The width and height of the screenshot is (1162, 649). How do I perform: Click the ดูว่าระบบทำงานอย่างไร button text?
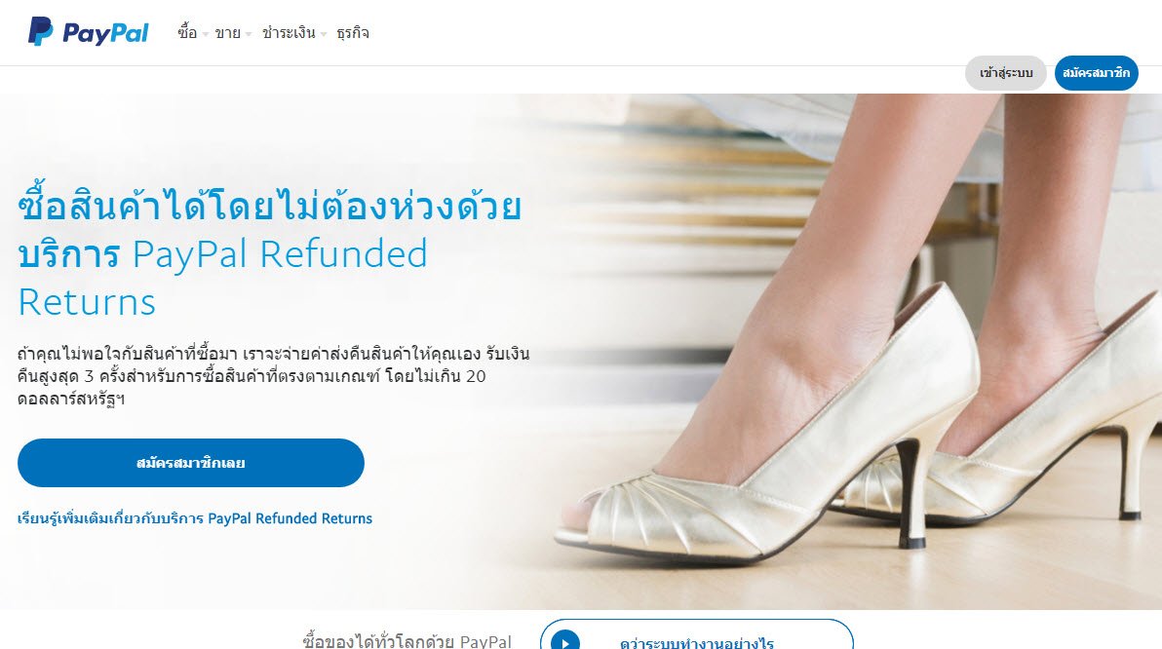697,642
